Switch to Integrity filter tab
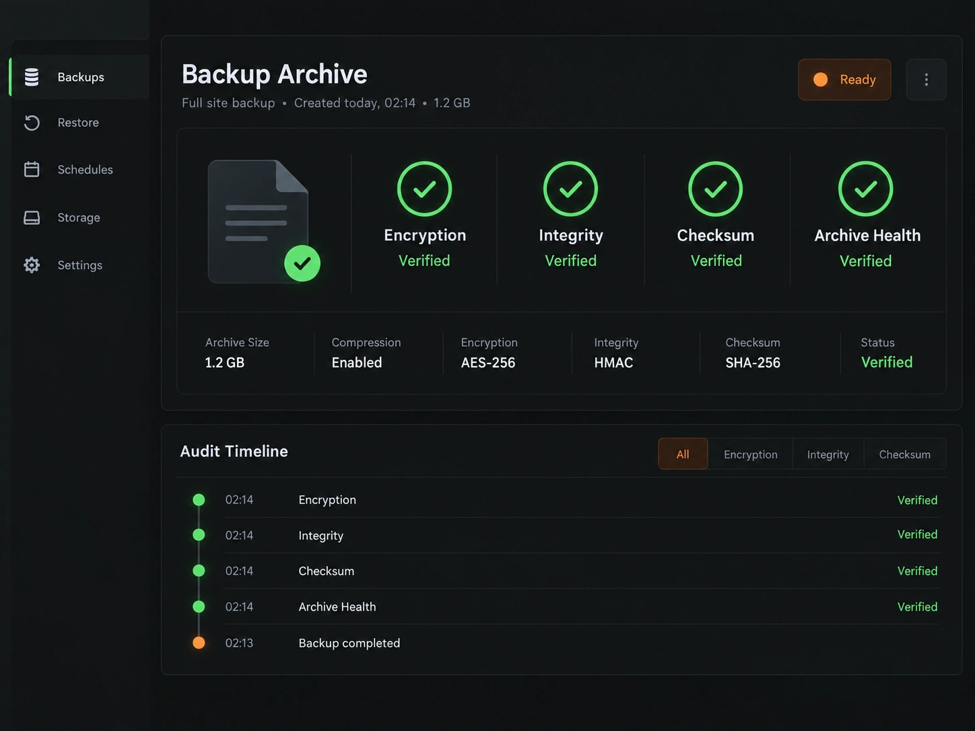975x731 pixels. 828,454
